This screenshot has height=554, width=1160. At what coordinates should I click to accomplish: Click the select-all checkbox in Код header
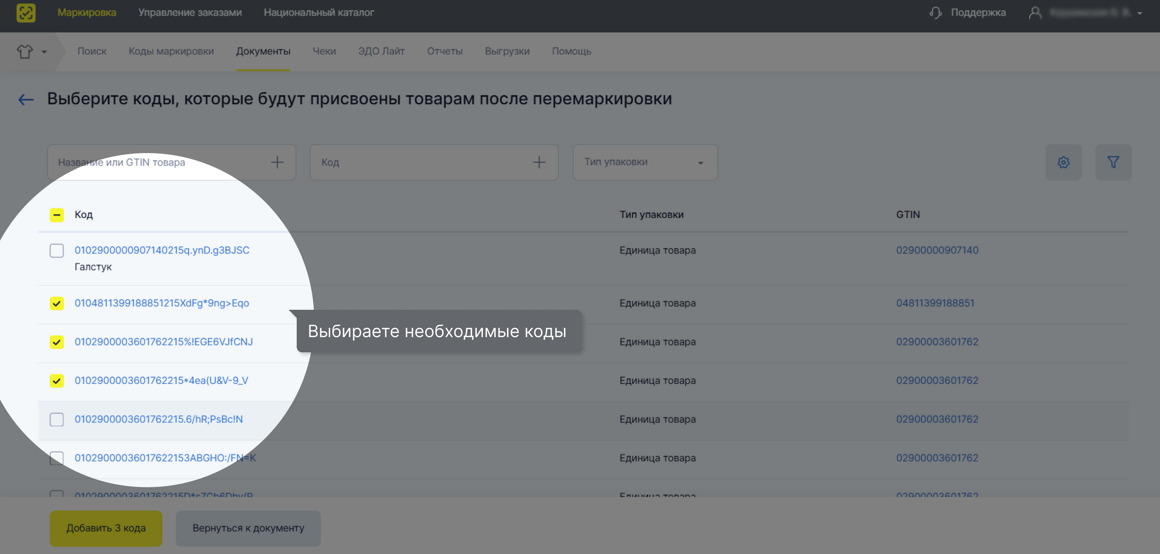coord(57,215)
